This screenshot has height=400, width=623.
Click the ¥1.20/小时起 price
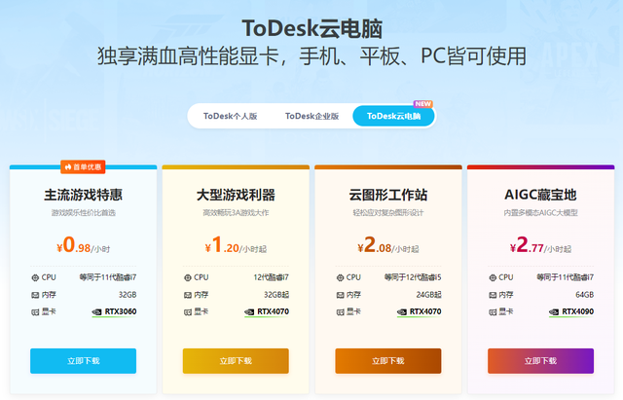(x=236, y=245)
